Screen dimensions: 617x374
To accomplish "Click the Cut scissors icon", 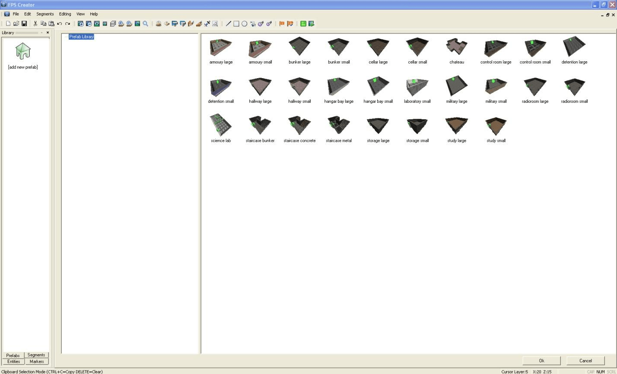I will click(35, 24).
